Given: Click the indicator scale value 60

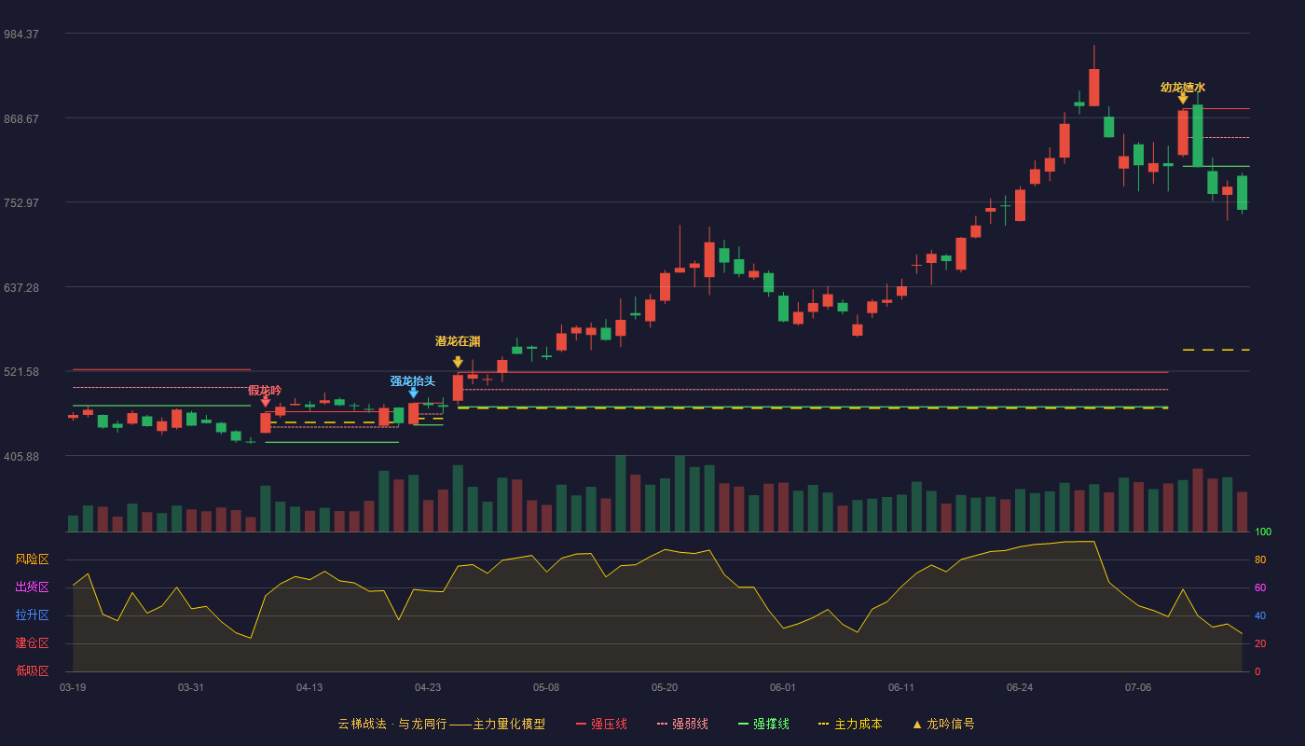Looking at the screenshot, I should (1259, 588).
